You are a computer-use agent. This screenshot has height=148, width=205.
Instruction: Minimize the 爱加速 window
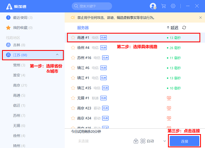tap(188, 6)
